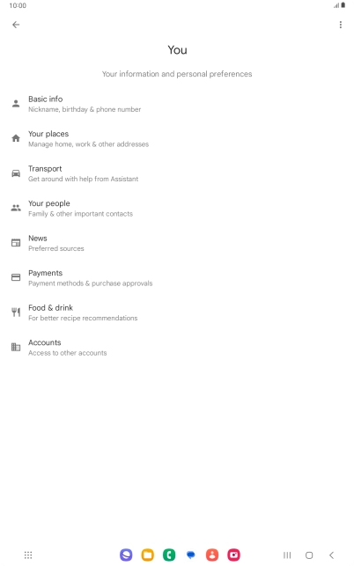Click the Food & drink utensils icon
The width and height of the screenshot is (354, 566).
16,312
